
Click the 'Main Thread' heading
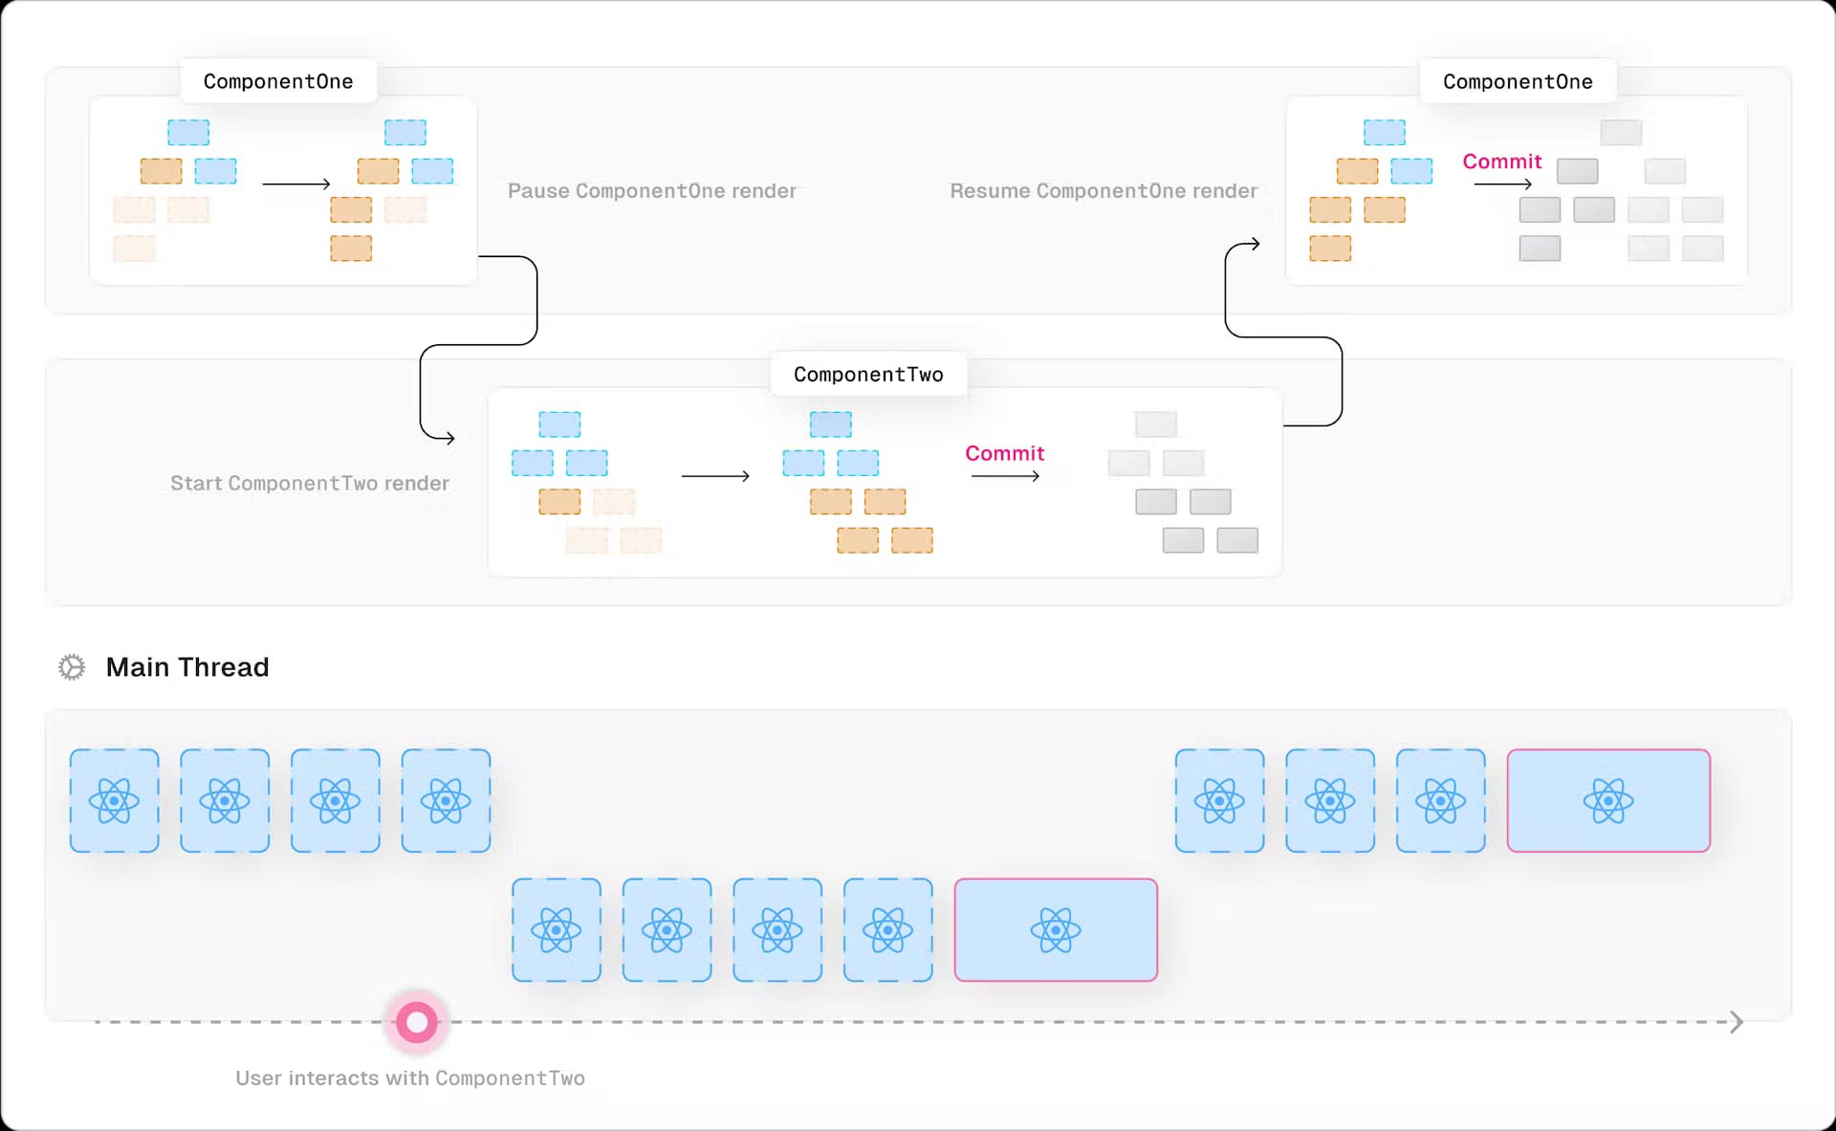click(187, 667)
